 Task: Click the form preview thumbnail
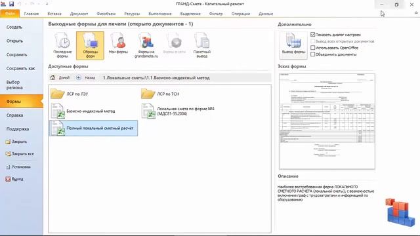(x=327, y=121)
